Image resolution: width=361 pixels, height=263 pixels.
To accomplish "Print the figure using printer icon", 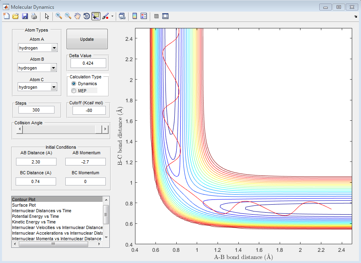I will (34, 16).
